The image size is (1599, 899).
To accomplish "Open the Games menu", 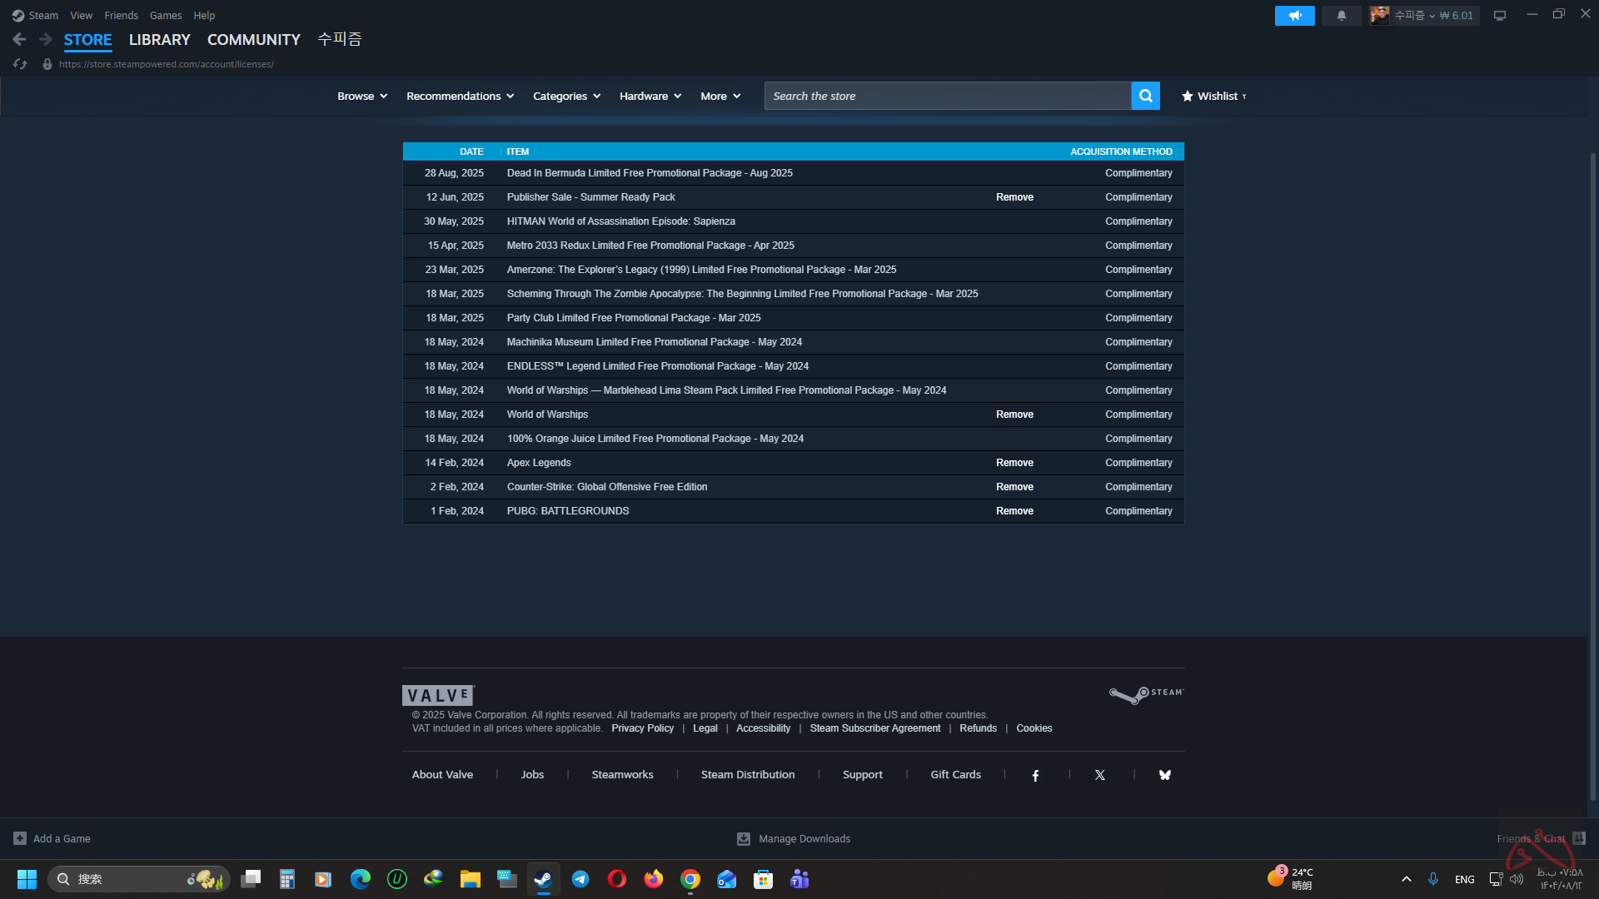I will point(166,15).
